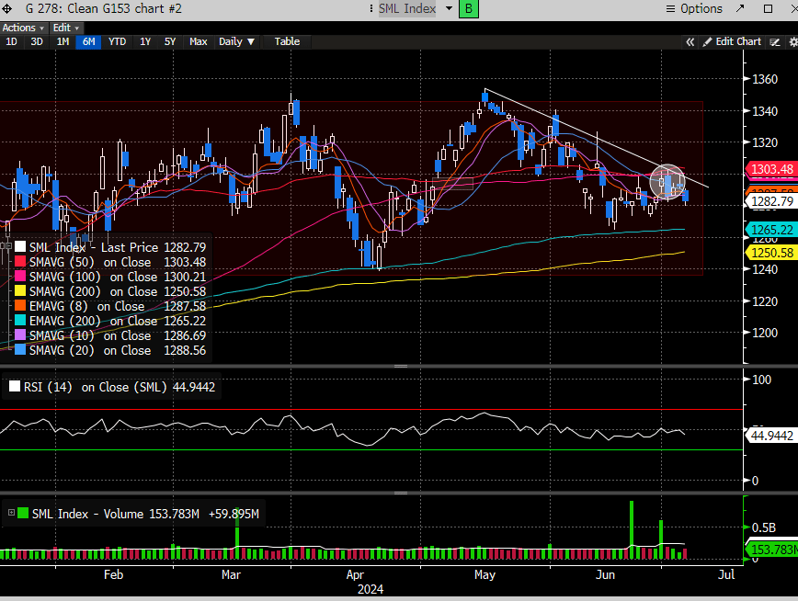
Task: Click the 1282.79 last price tag
Action: (x=772, y=201)
